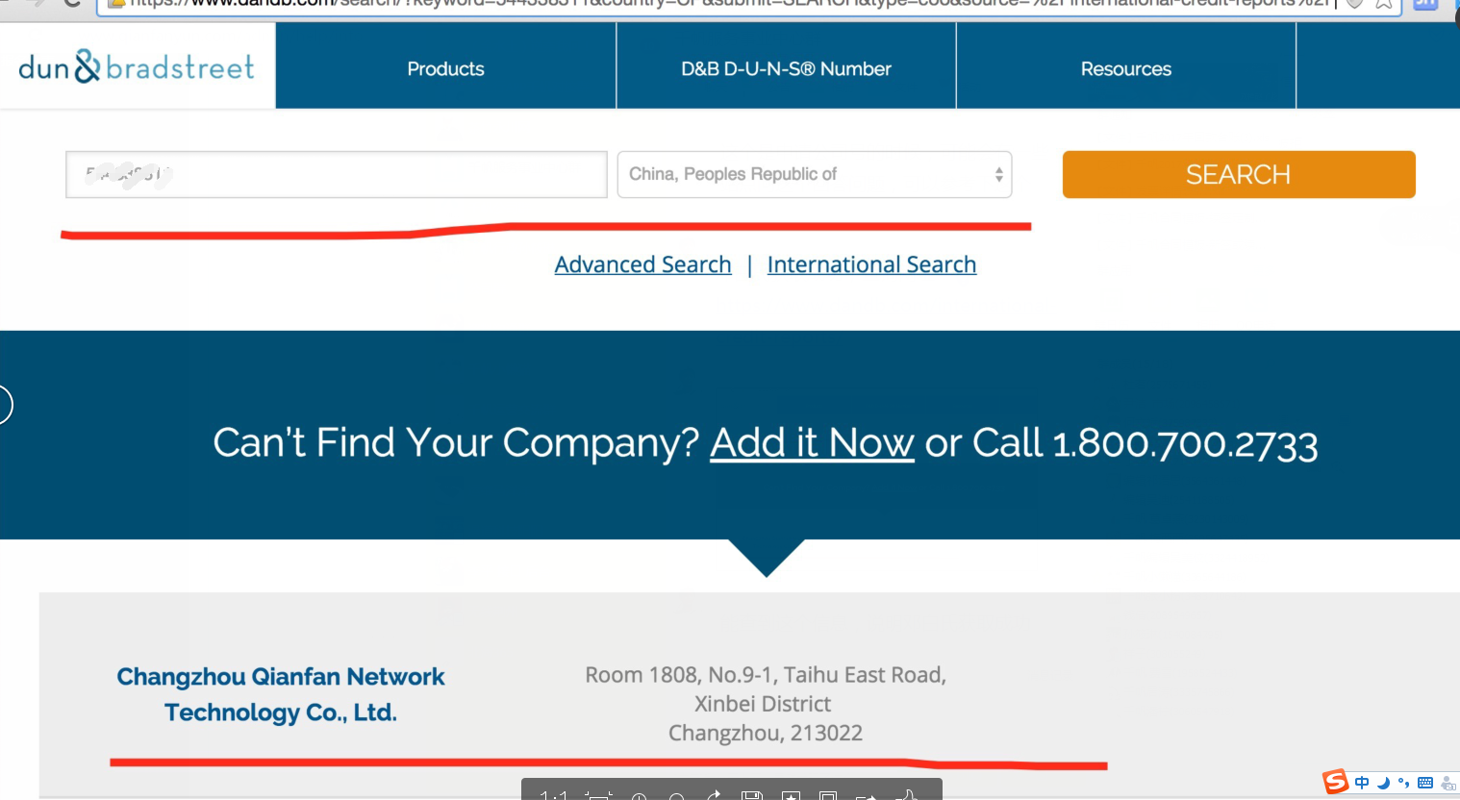This screenshot has width=1460, height=800.
Task: Click the shield icon in address bar
Action: tap(1354, 4)
